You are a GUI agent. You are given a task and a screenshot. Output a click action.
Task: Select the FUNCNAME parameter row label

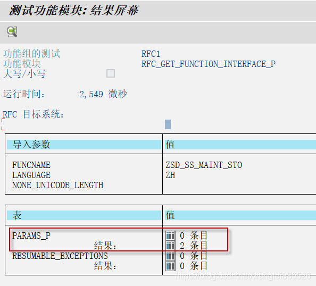pos(31,165)
